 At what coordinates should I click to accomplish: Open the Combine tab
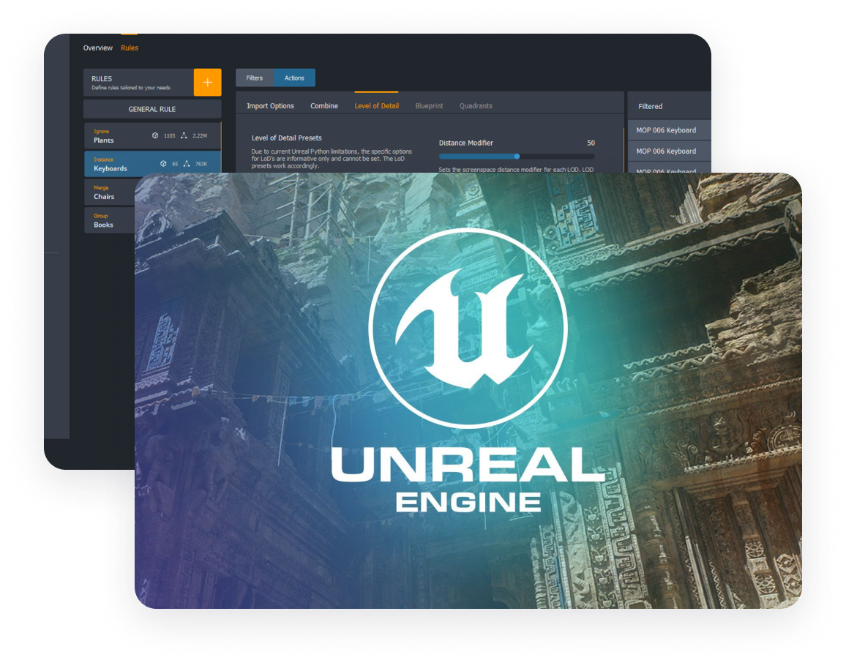point(324,105)
